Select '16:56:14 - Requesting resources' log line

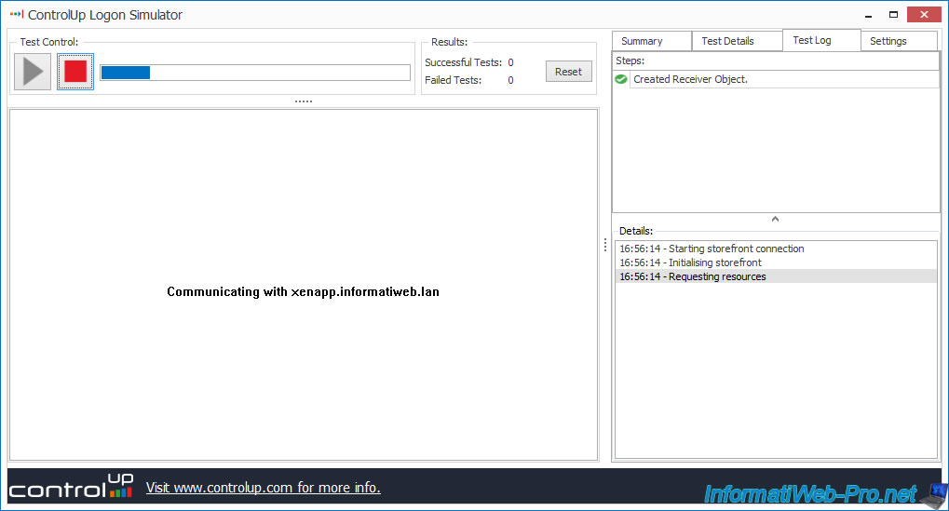(776, 276)
